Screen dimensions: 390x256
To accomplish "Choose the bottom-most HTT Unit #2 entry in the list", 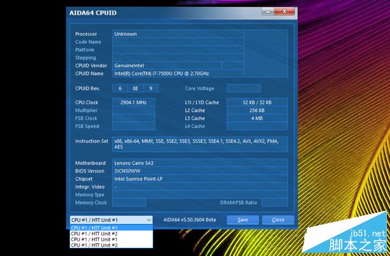I will [x=111, y=245].
